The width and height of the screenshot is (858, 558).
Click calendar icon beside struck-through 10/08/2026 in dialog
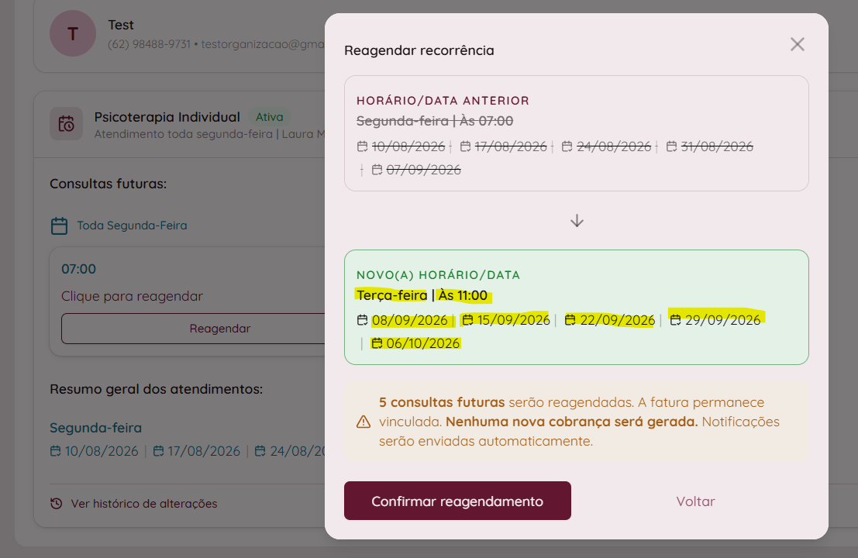pyautogui.click(x=362, y=146)
